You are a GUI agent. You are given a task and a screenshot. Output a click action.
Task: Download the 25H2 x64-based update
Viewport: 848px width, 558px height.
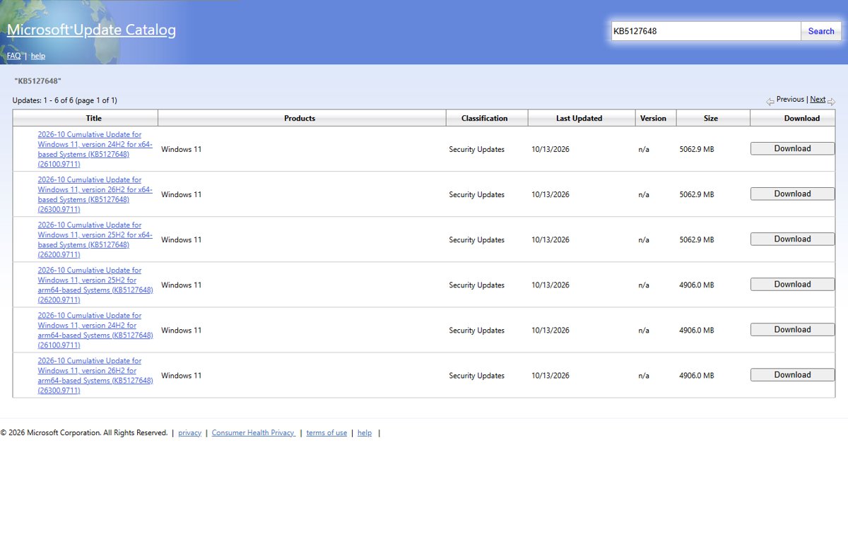792,239
